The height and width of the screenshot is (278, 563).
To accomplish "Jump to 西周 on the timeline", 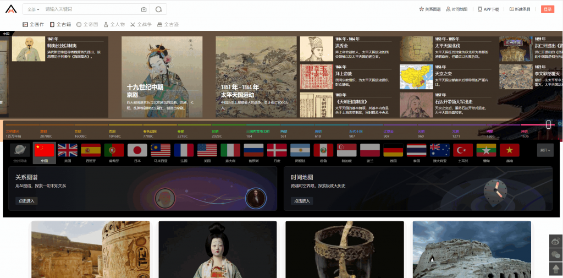I will pyautogui.click(x=115, y=133).
